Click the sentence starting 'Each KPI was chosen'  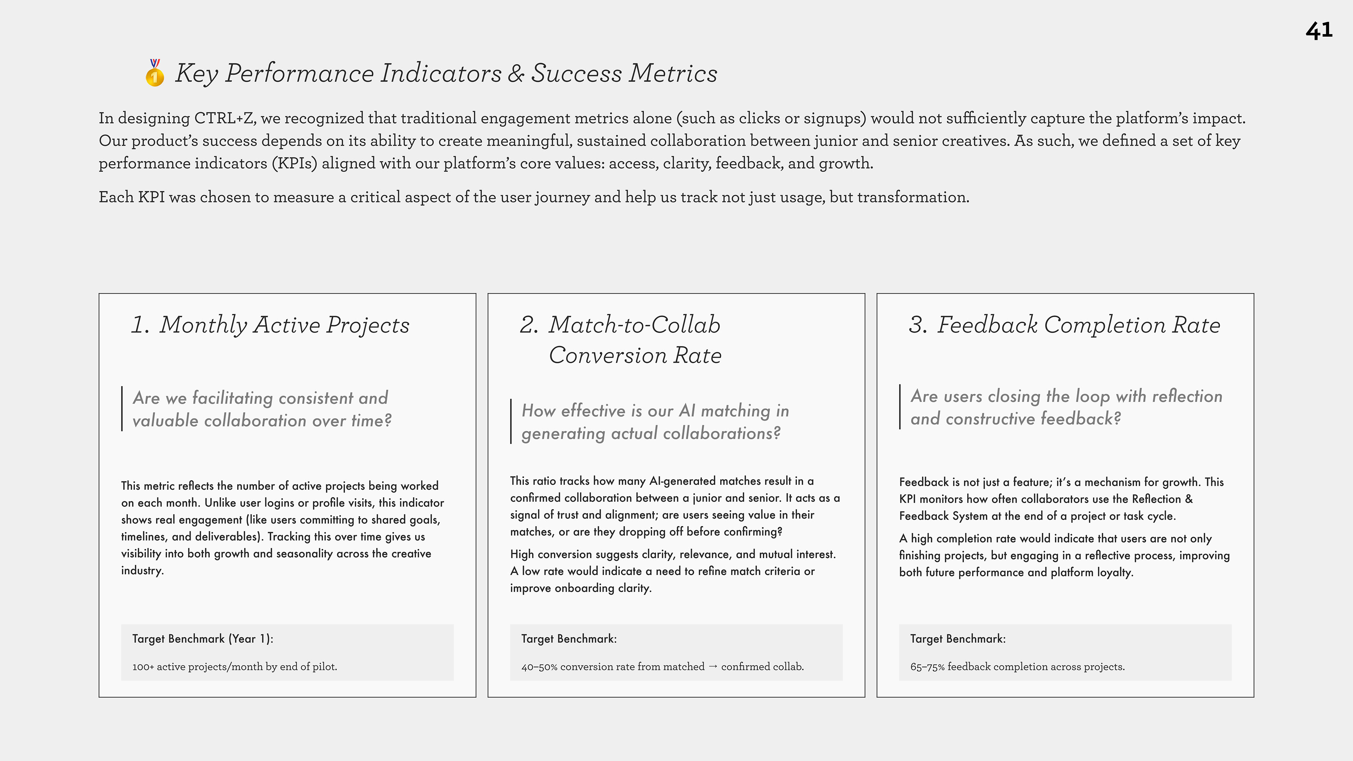(x=534, y=197)
